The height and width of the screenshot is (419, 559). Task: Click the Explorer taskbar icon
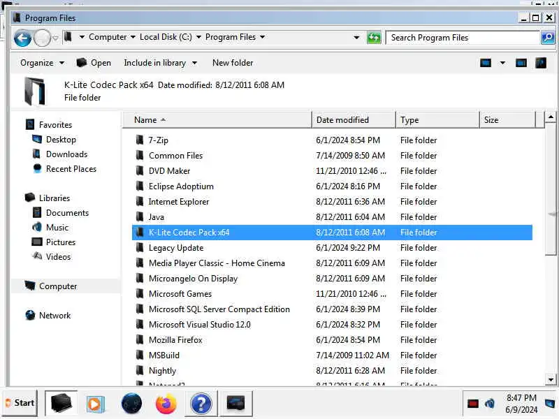(61, 404)
